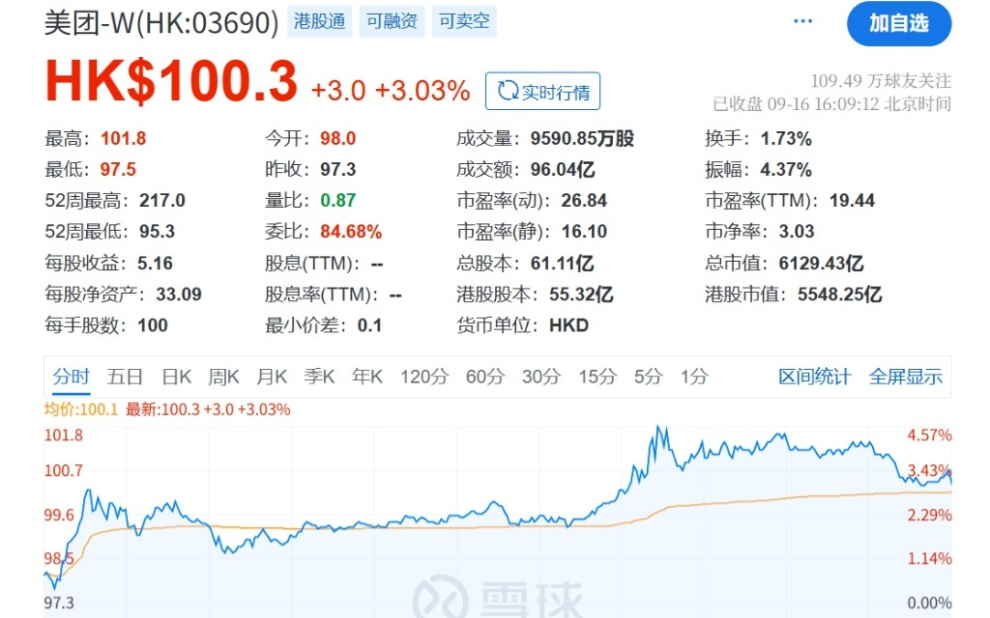Click the 港股股本 value 55.32亿
Screen dimensions: 990x618
point(581,294)
